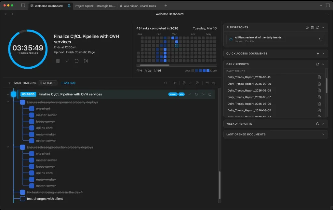333x210 pixels.
Task: Click the download/import icon in Task Timeline toolbar
Action: pos(191,83)
